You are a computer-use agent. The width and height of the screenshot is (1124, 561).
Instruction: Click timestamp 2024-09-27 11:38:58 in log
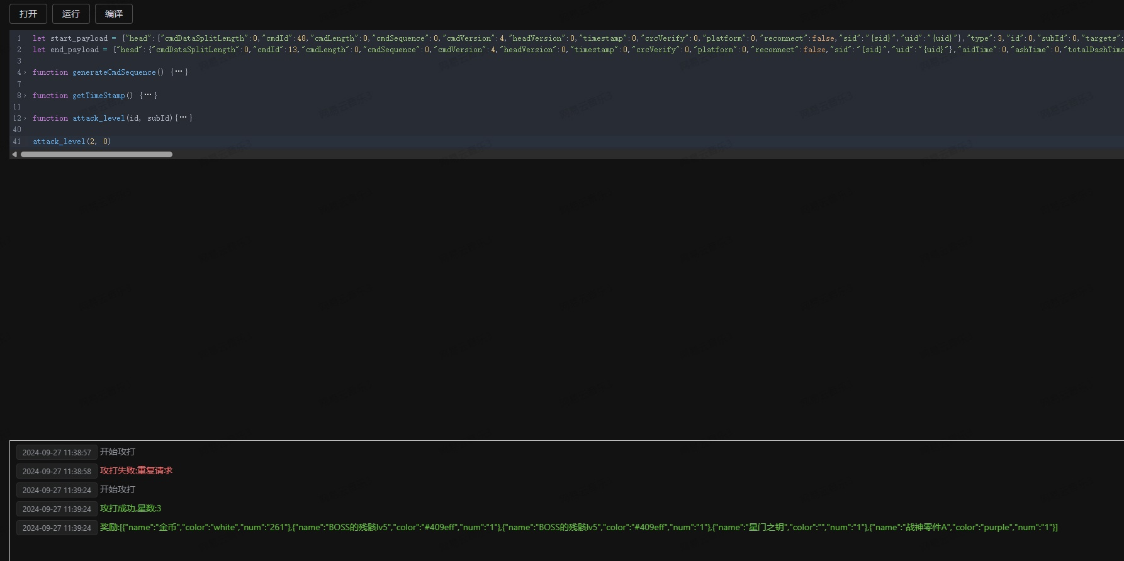pos(57,471)
